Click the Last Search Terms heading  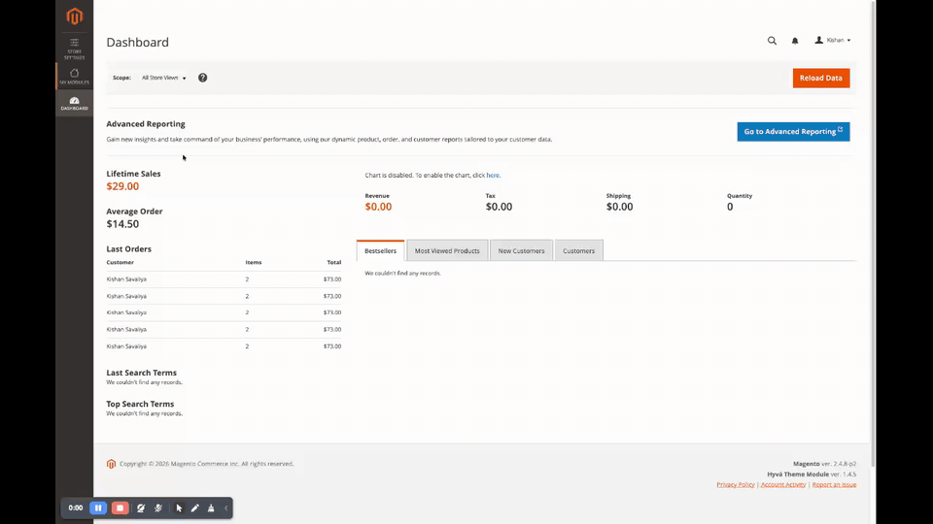pos(142,373)
